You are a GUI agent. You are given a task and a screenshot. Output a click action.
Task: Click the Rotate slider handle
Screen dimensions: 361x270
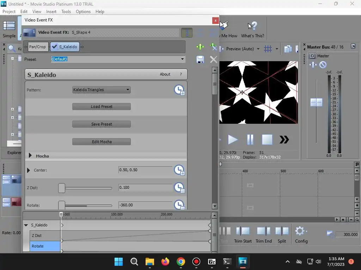click(x=62, y=205)
